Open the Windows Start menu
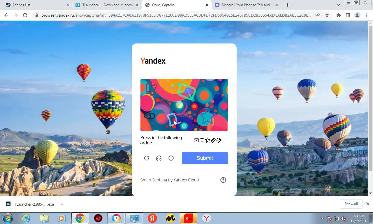Viewport: 373px width, 224px height. click(x=8, y=218)
